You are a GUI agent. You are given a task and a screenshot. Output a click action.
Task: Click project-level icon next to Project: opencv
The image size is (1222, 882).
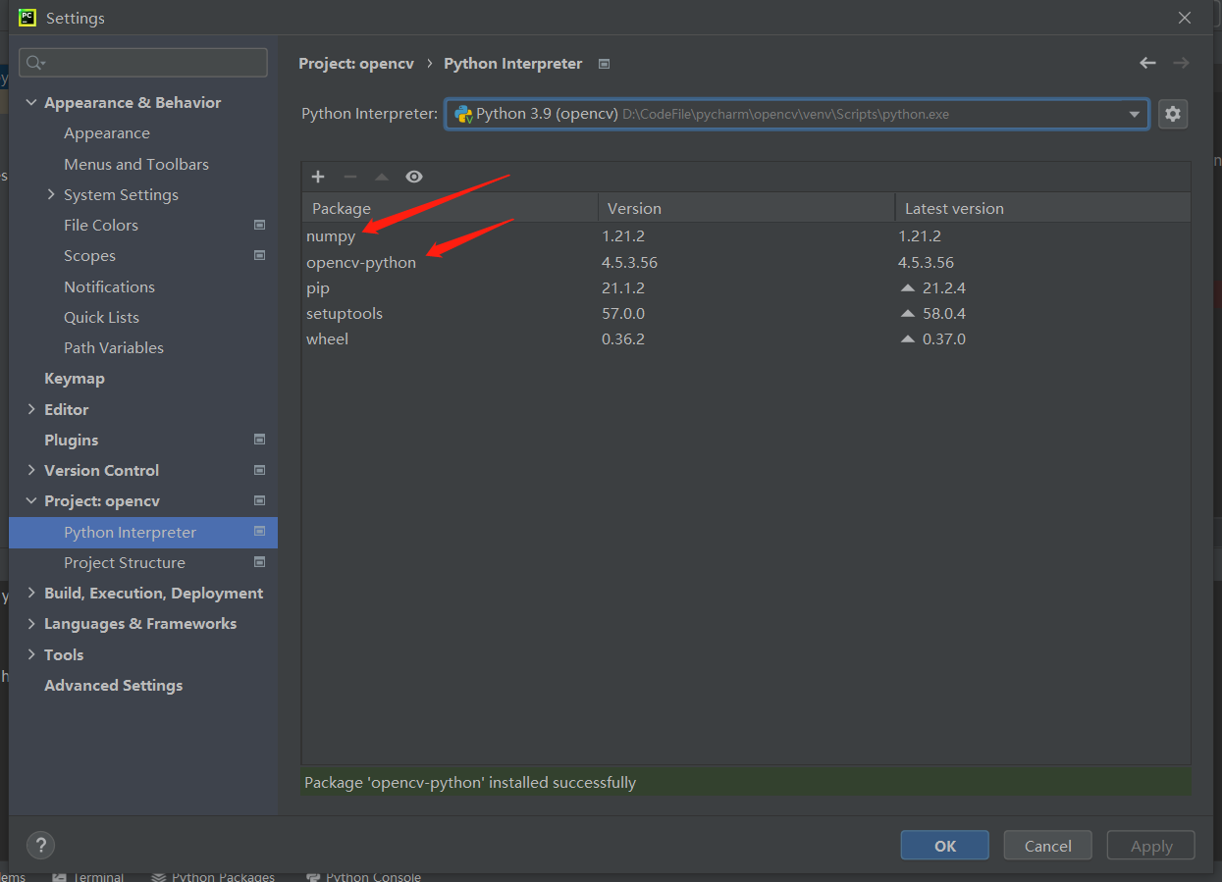259,500
